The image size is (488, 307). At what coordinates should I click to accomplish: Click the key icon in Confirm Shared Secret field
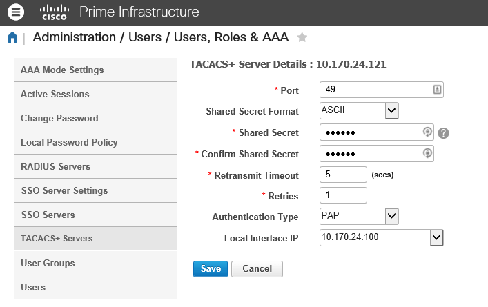pos(427,153)
